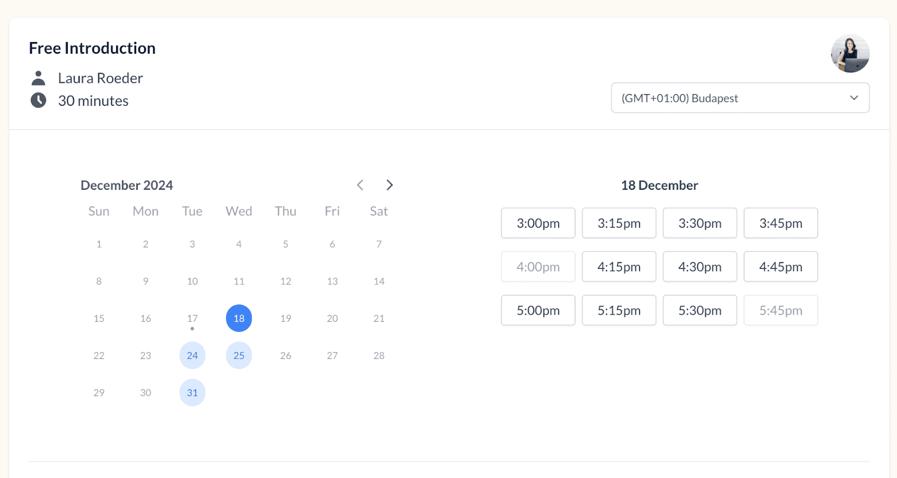
Task: Choose the 3:15pm time slot
Action: pos(619,223)
